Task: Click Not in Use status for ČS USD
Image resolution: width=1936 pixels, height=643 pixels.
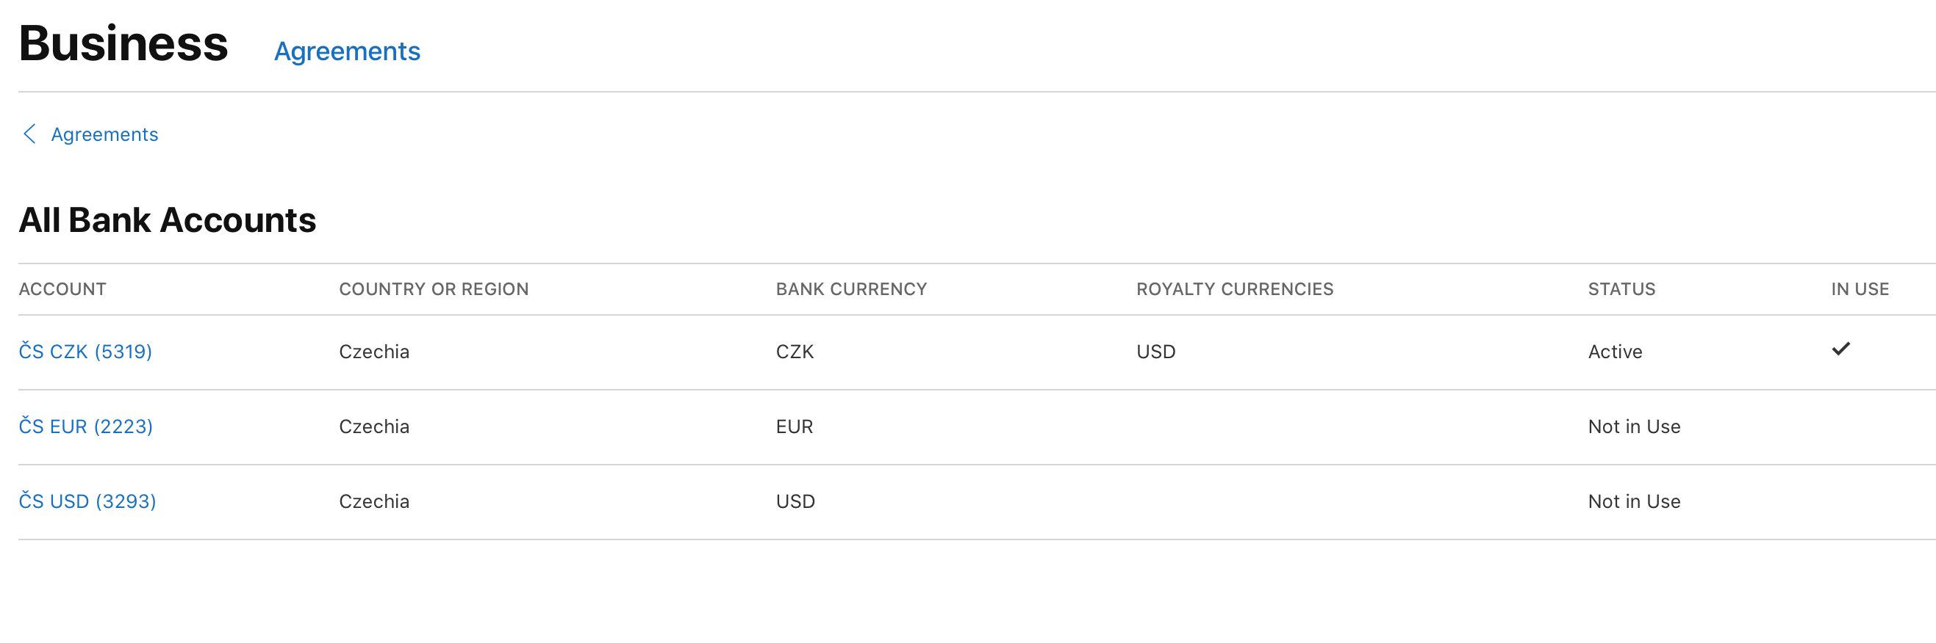Action: 1634,501
